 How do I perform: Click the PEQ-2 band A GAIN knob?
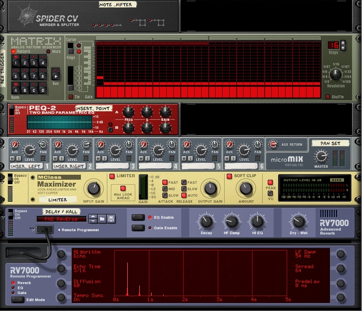click(165, 112)
